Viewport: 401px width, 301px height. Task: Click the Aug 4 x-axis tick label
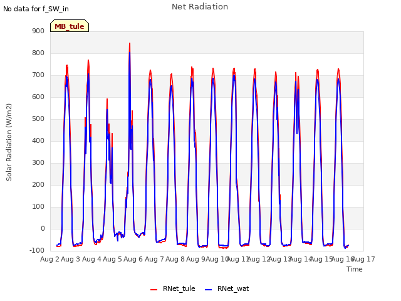coord(91,259)
